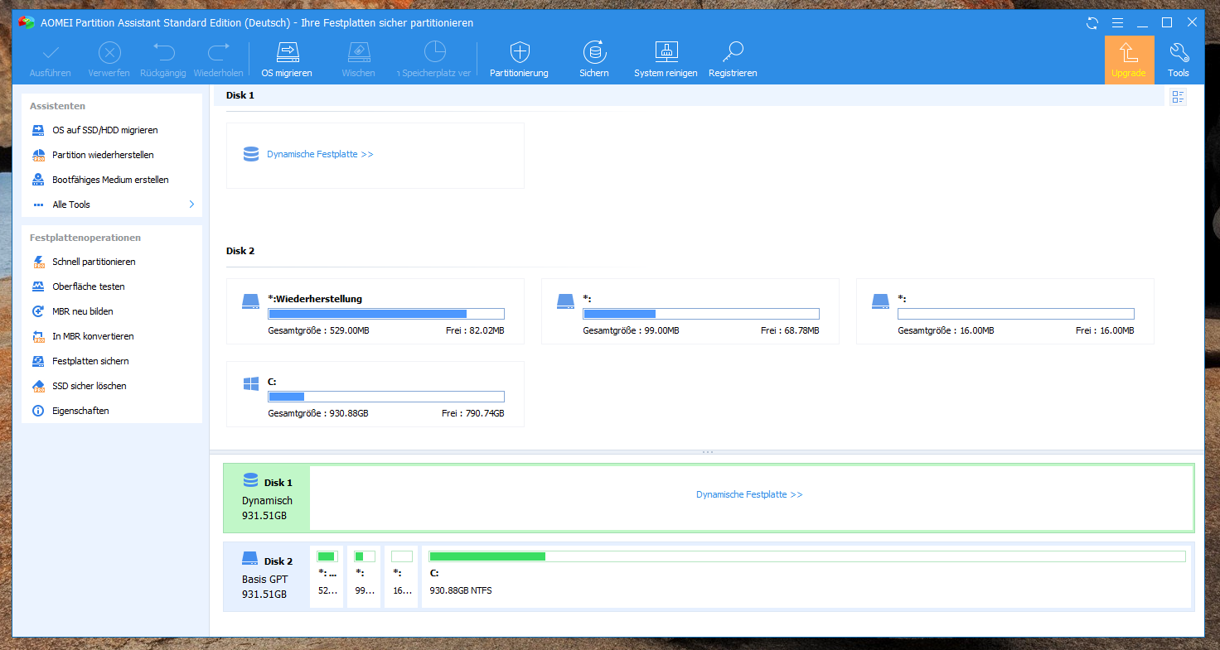
Task: Click Disk 2 header in upper panel
Action: [x=240, y=251]
